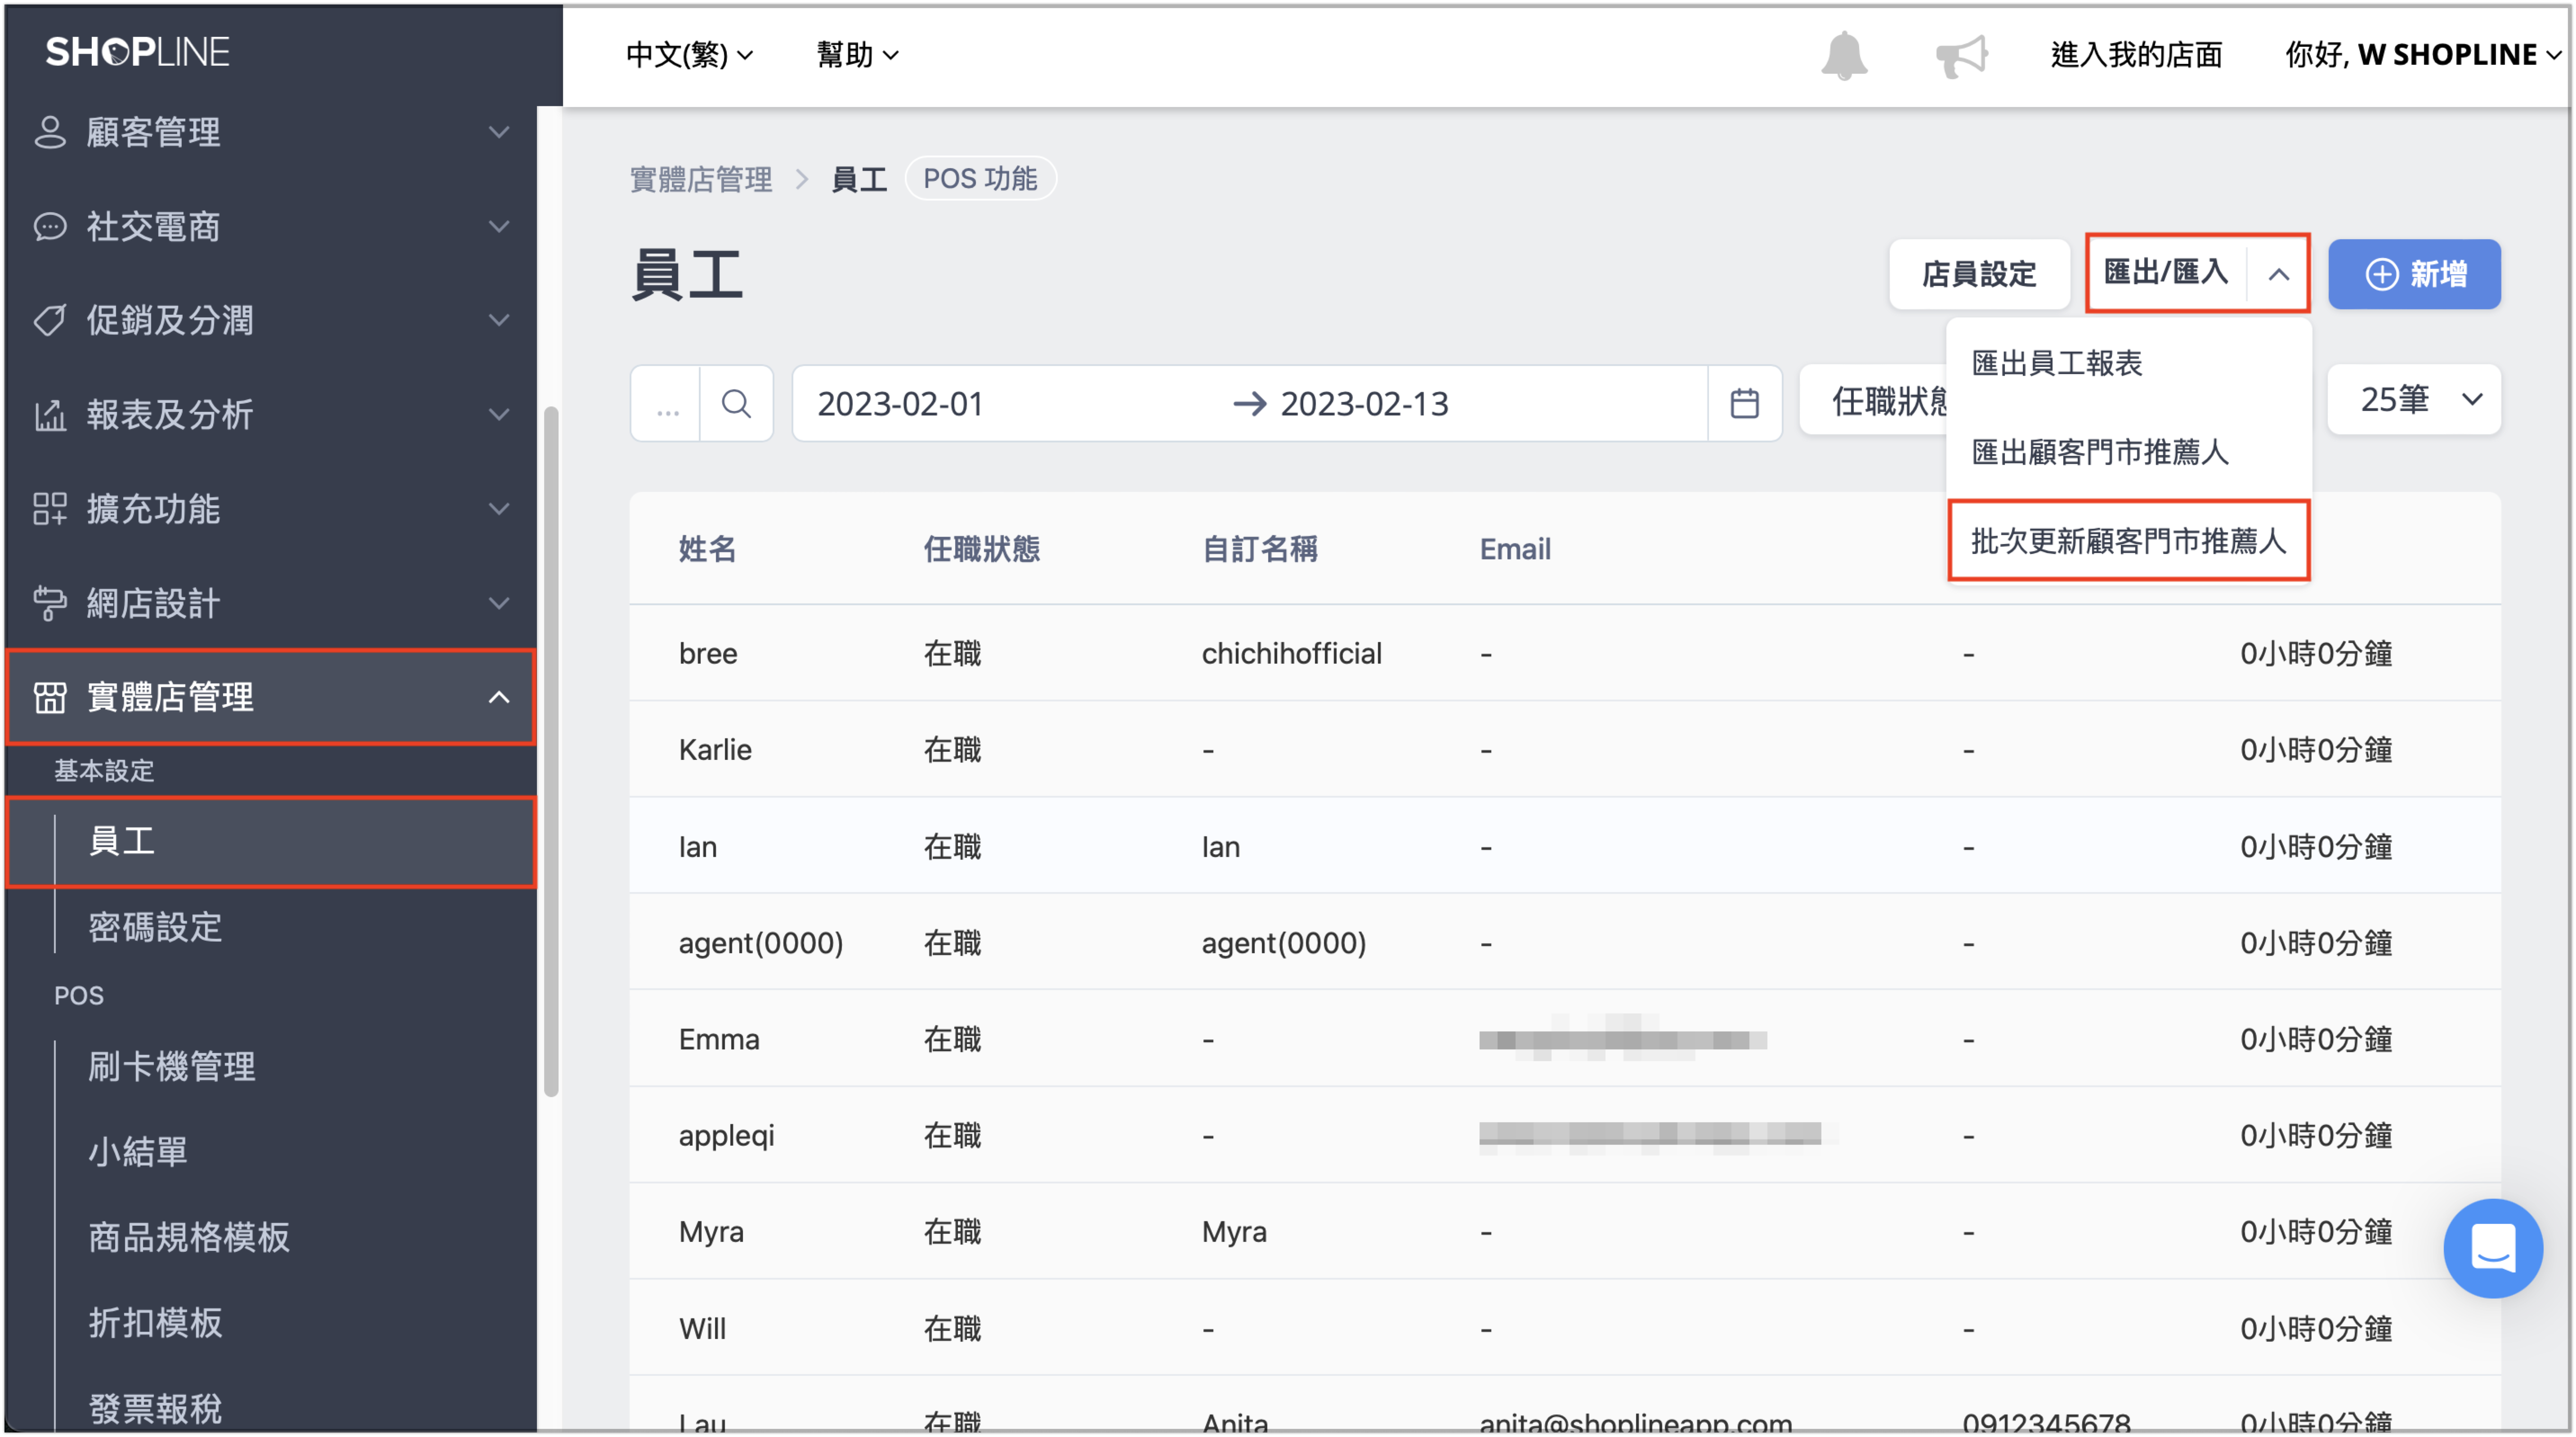Click the POS 功能 badge
This screenshot has width=2576, height=1437.
[980, 179]
